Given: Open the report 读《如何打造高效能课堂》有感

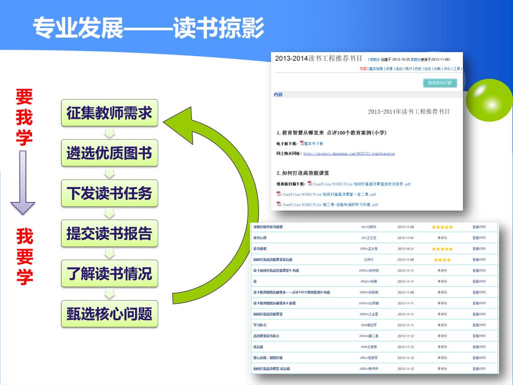Looking at the screenshot, I should point(276,270).
